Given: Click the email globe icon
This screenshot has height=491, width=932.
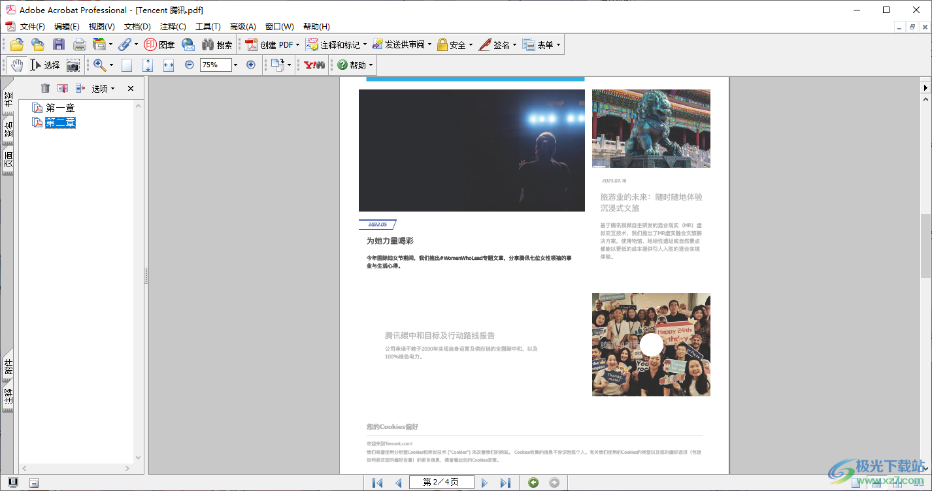Looking at the screenshot, I should (188, 44).
